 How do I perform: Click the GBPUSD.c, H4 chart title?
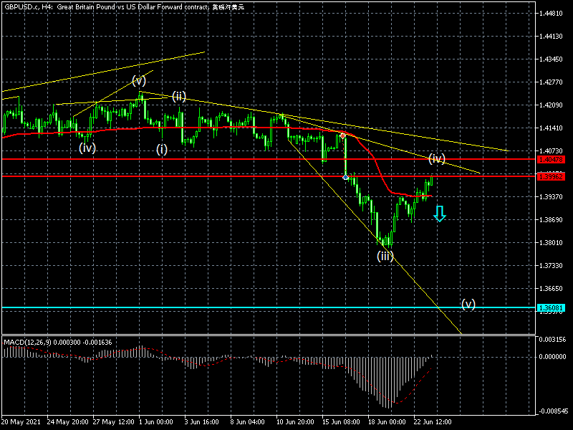[x=29, y=6]
